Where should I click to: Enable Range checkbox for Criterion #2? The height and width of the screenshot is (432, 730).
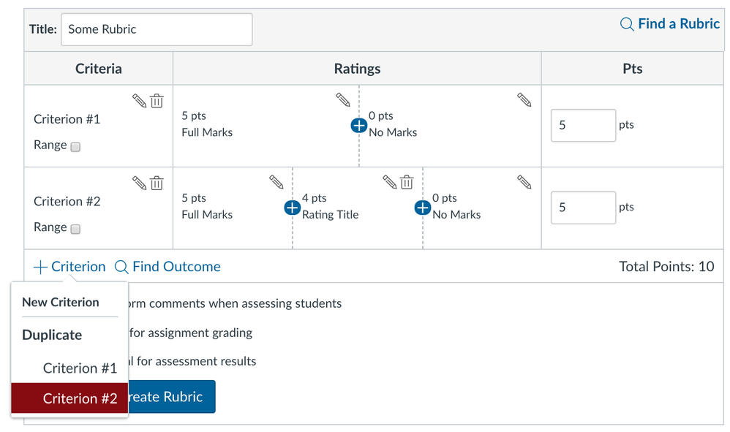pyautogui.click(x=75, y=229)
